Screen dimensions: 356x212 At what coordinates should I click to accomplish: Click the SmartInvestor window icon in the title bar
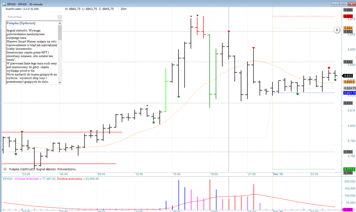point(3,4)
